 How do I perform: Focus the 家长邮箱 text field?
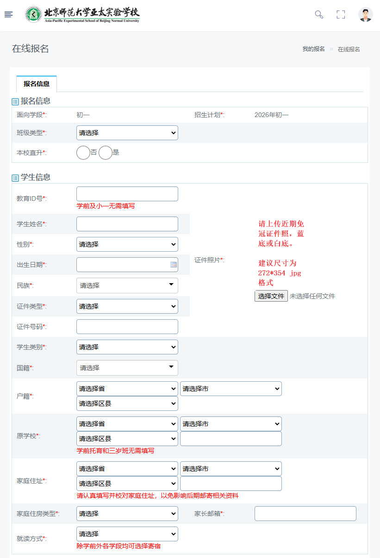coord(305,514)
